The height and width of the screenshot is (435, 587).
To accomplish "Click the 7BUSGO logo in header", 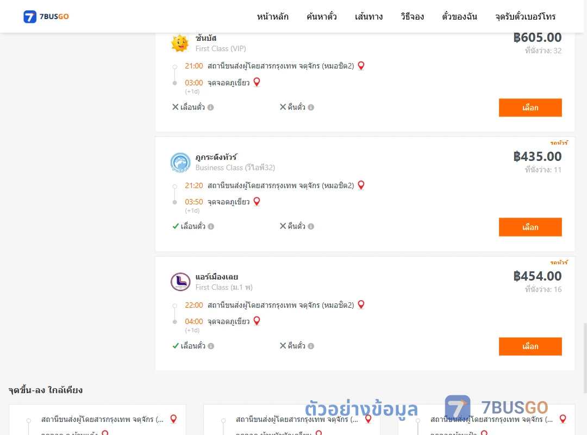I will tap(46, 16).
